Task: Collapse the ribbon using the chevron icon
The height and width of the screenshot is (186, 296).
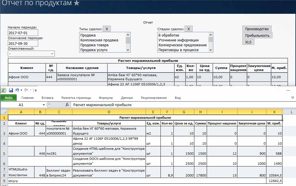Action: click(x=293, y=98)
